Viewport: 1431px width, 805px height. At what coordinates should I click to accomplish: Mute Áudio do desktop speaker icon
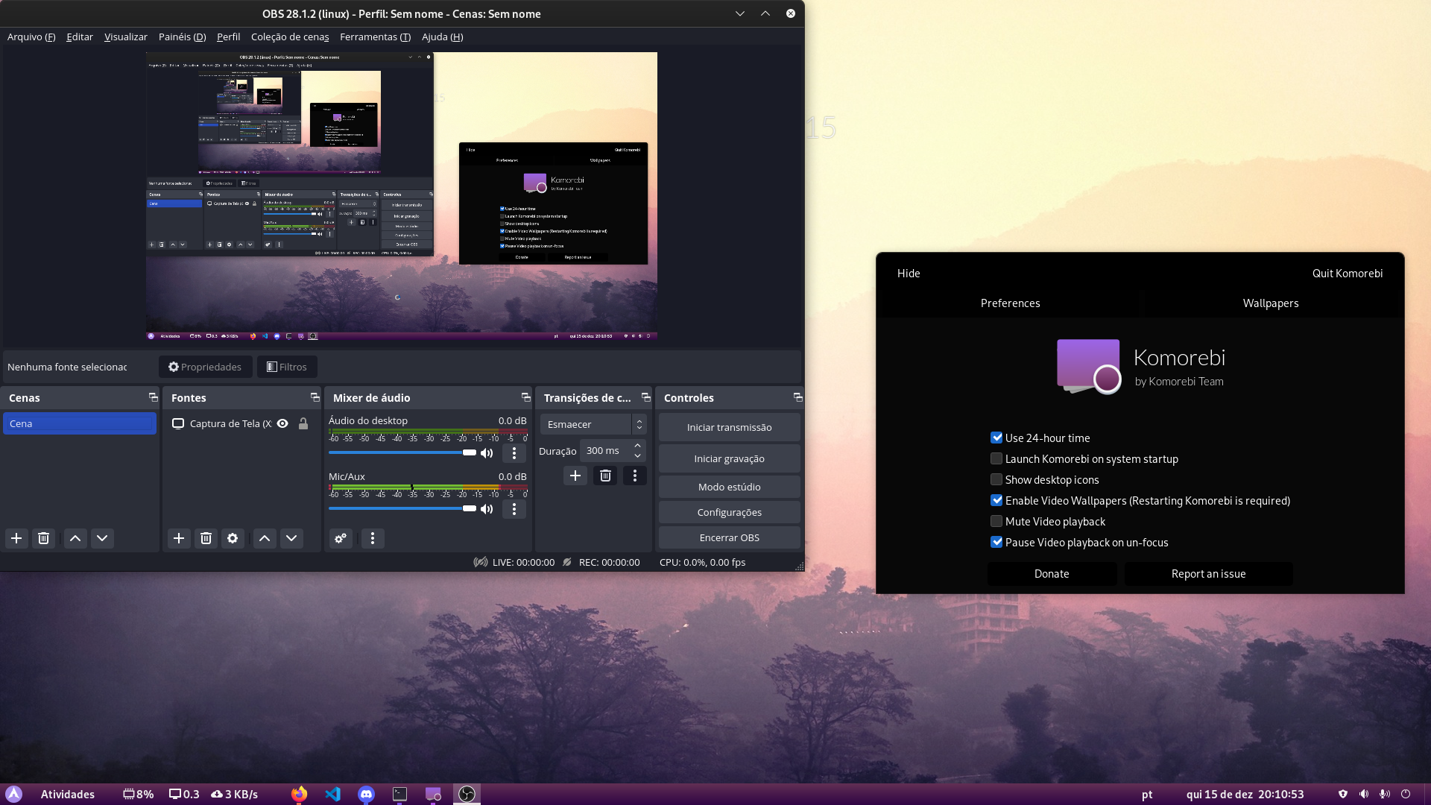(487, 453)
